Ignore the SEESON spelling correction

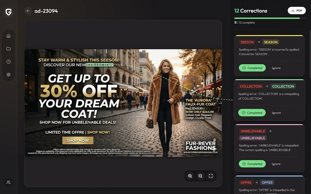[276, 68]
